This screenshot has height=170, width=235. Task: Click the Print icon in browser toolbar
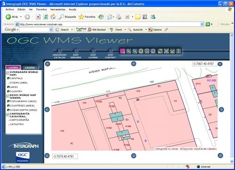tap(119, 17)
